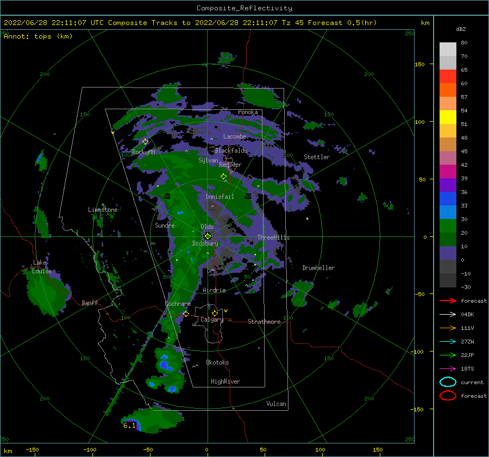The image size is (489, 457).
Task: Click the 'Didsbury' city label
Action: tap(205, 243)
